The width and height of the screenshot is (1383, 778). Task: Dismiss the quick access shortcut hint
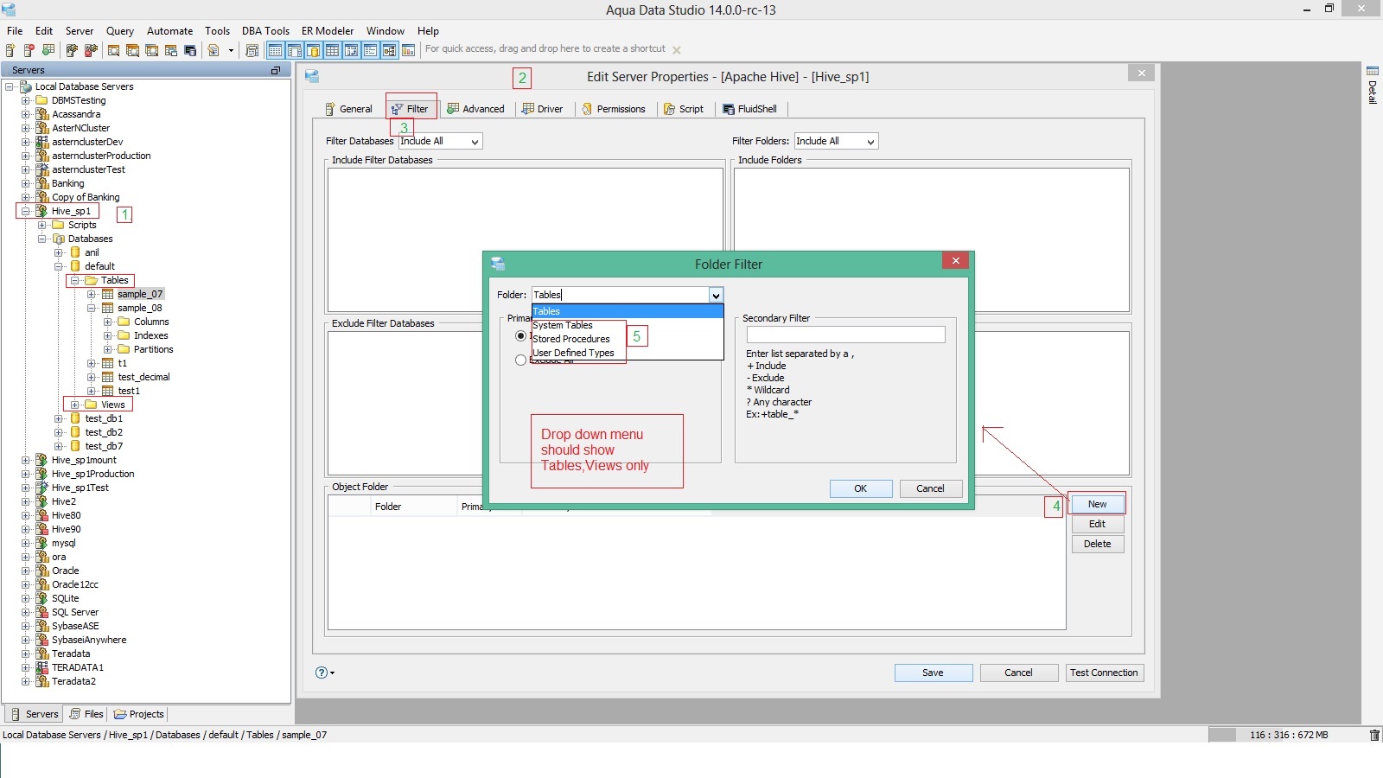[x=677, y=50]
